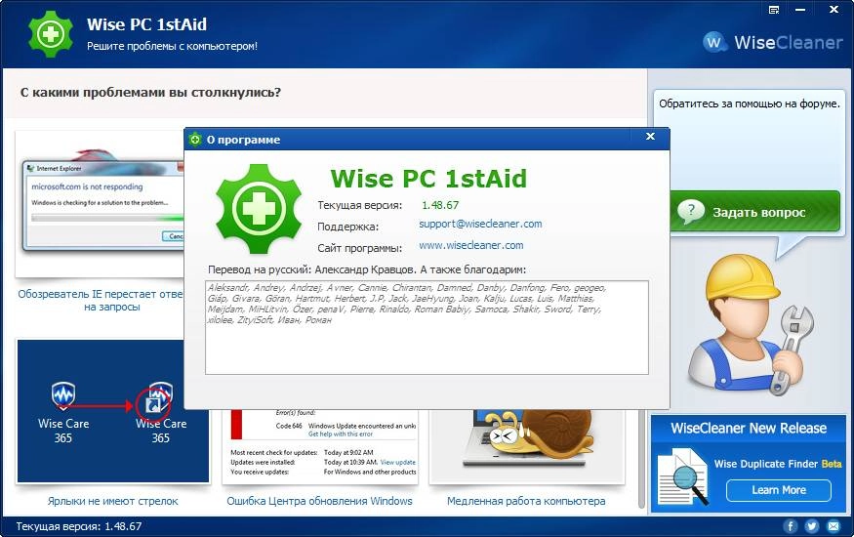Image resolution: width=854 pixels, height=537 pixels.
Task: Open the Facebook icon in status bar
Action: tap(791, 526)
